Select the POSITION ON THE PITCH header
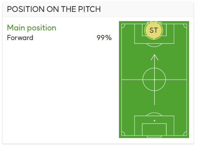197x147 pixels. 54,9
